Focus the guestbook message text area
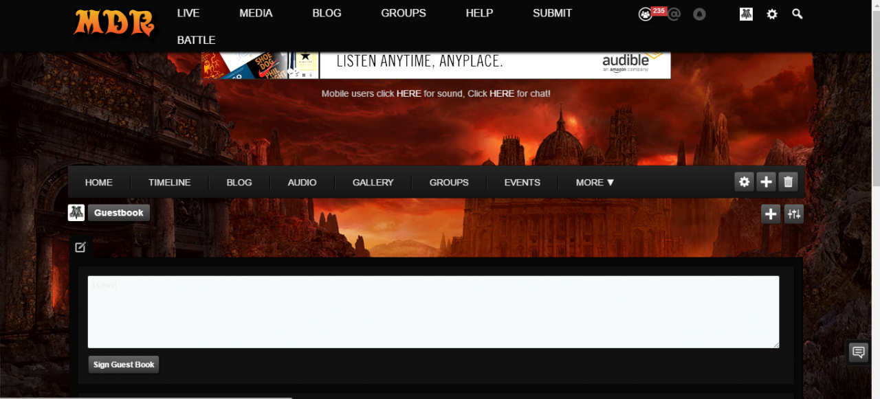This screenshot has width=880, height=399. pos(433,312)
